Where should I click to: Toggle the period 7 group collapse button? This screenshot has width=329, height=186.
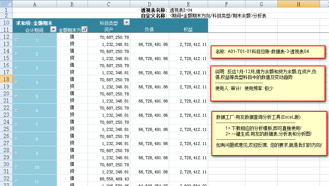click(x=16, y=124)
